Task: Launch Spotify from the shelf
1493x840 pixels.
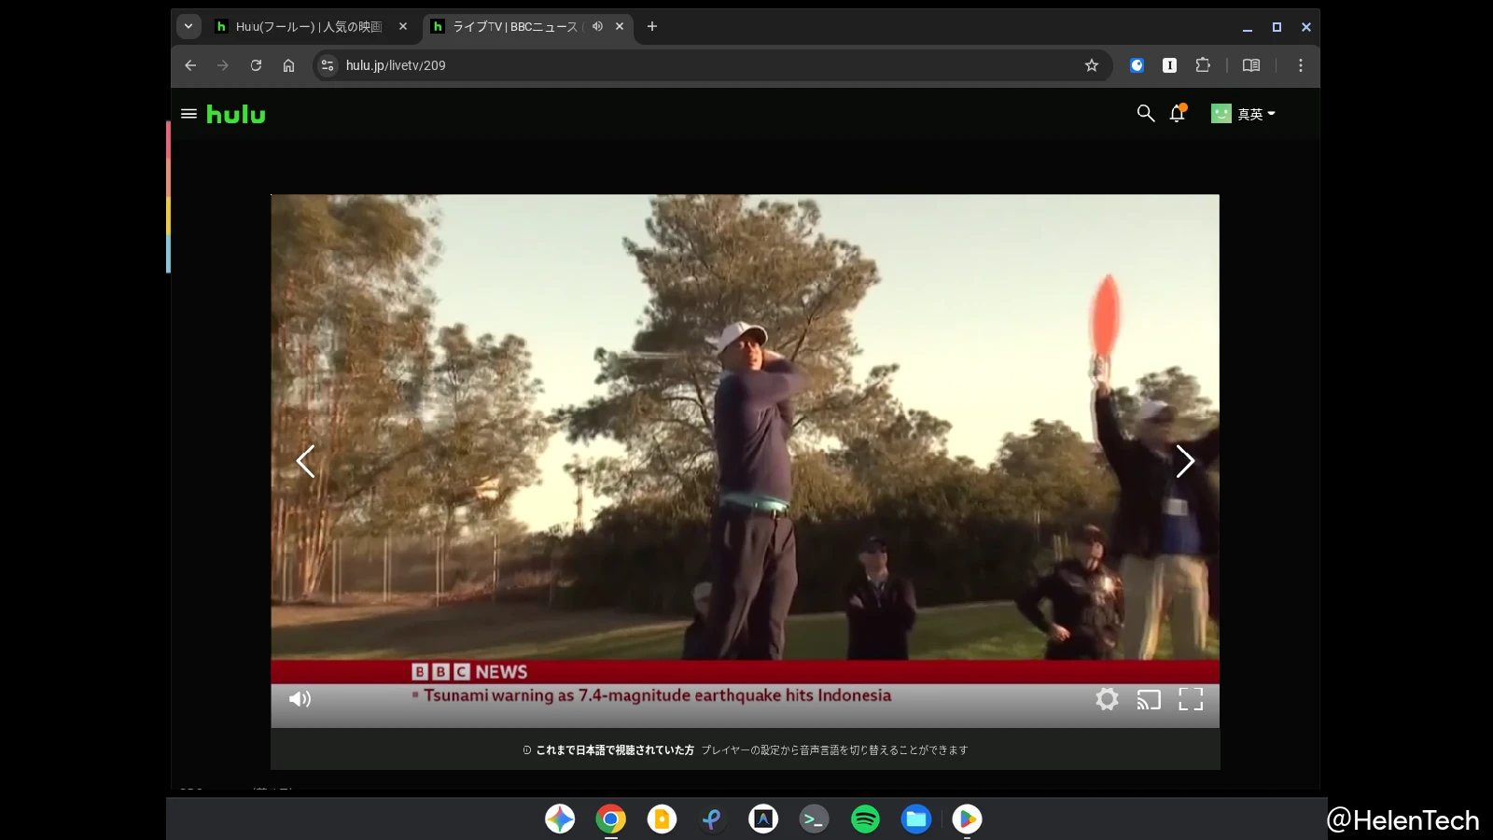Action: click(865, 819)
